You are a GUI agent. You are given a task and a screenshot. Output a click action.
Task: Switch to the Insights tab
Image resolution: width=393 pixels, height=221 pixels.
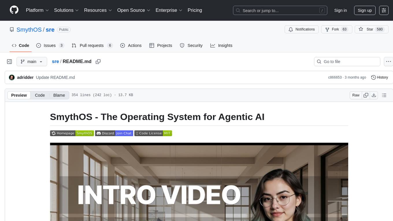click(x=221, y=45)
